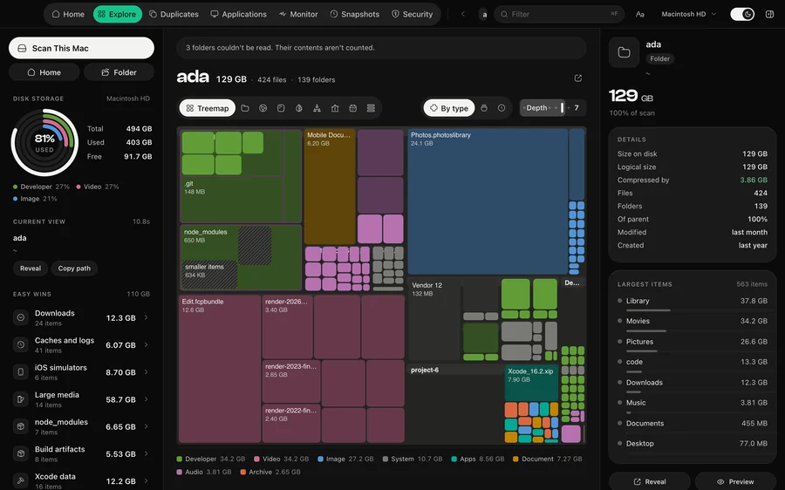
Task: Go back with the left arrow
Action: (463, 14)
